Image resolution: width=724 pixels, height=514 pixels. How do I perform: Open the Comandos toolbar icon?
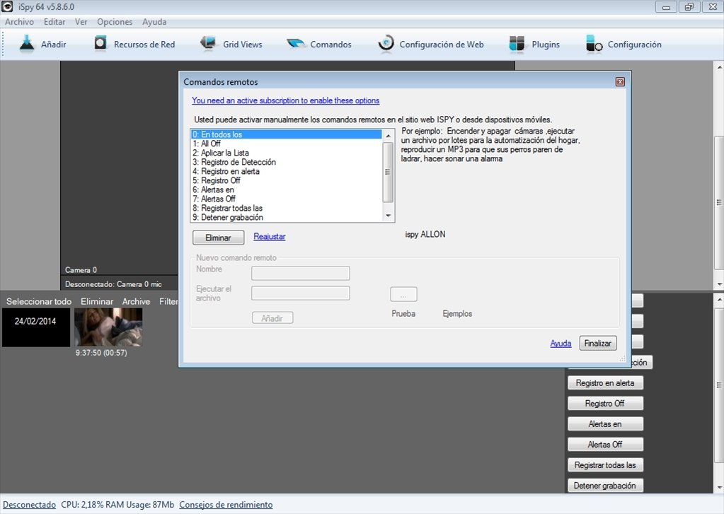[296, 44]
